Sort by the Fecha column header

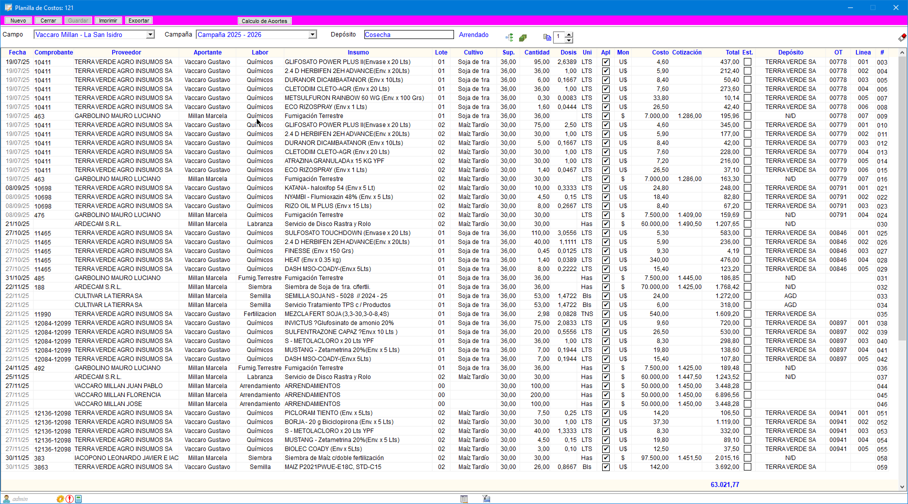click(x=17, y=52)
